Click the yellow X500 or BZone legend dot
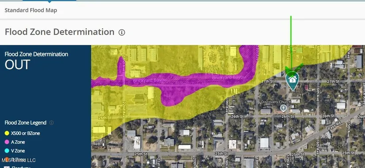This screenshot has width=365, height=168. [x=7, y=133]
